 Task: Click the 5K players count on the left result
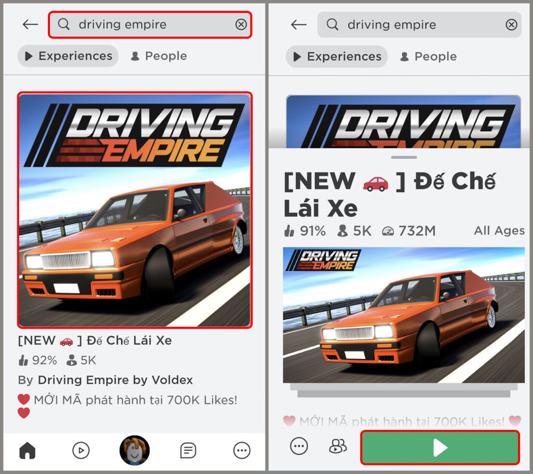pos(81,360)
